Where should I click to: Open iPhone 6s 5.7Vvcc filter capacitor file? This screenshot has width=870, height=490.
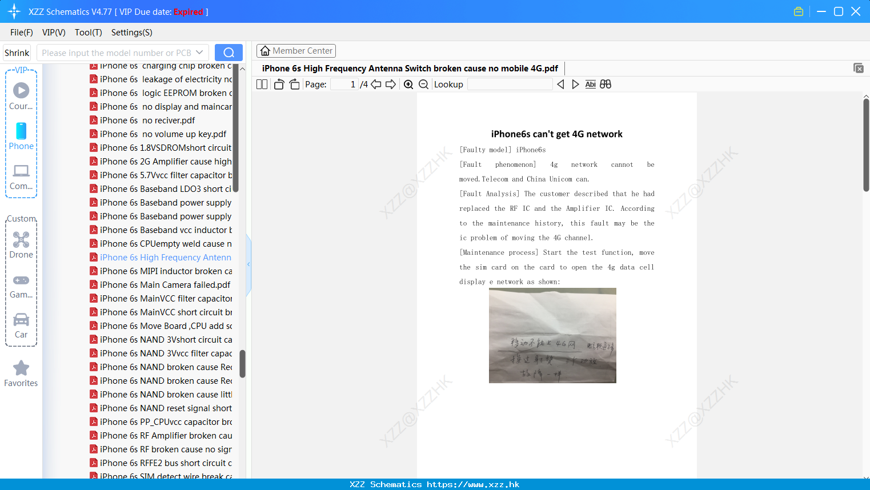(x=161, y=175)
